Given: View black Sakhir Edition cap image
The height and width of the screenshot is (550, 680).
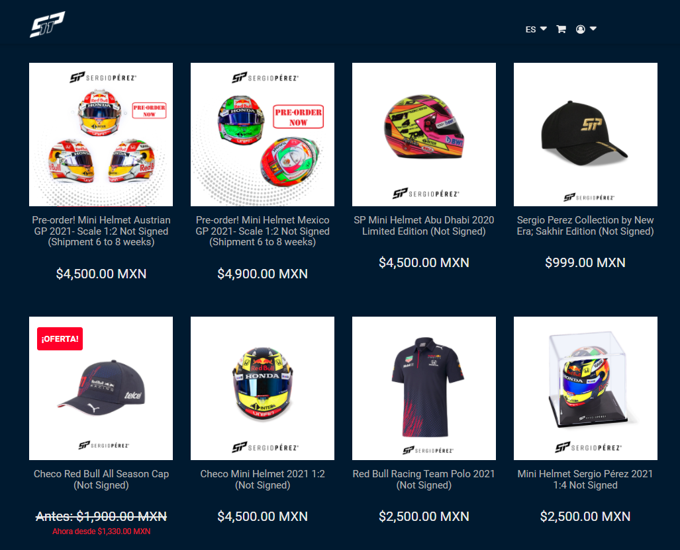Looking at the screenshot, I should coord(585,134).
